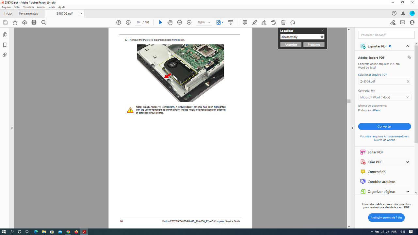Viewport: 418px width, 235px height.
Task: Open the attachments paperclip panel
Action: click(x=5, y=55)
